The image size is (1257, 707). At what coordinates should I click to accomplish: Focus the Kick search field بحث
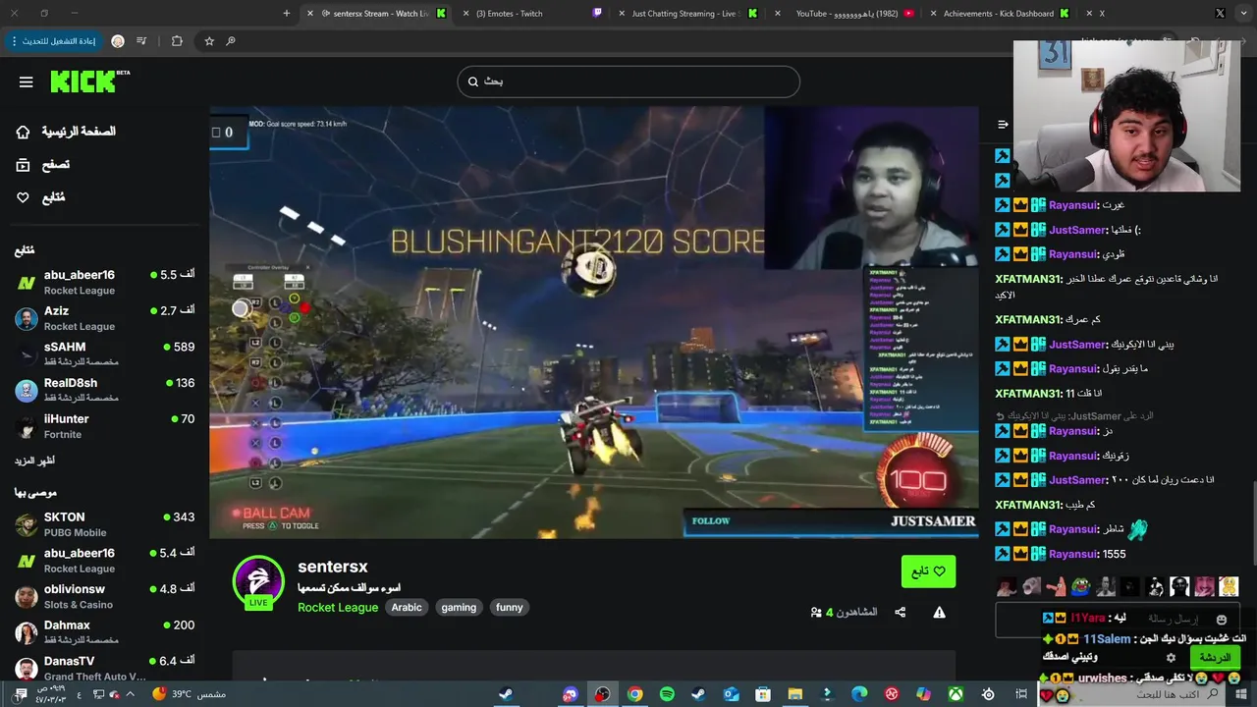[628, 82]
